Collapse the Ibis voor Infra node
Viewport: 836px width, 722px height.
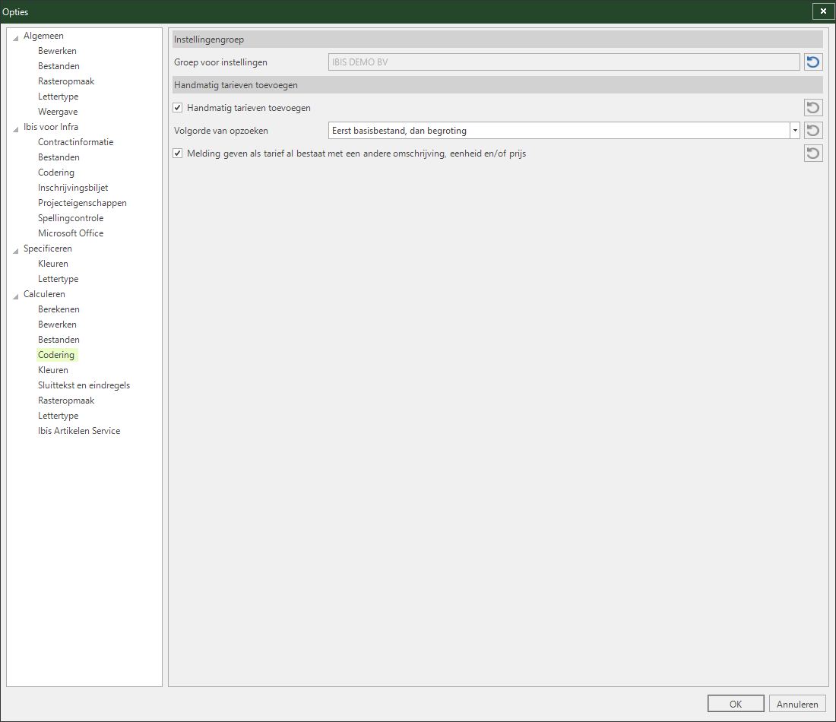click(x=16, y=128)
